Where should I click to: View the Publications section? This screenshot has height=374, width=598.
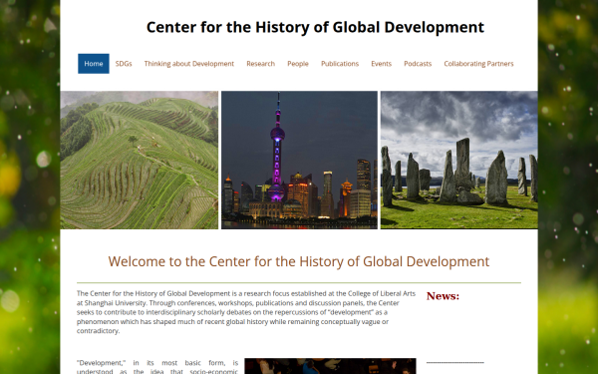point(340,64)
